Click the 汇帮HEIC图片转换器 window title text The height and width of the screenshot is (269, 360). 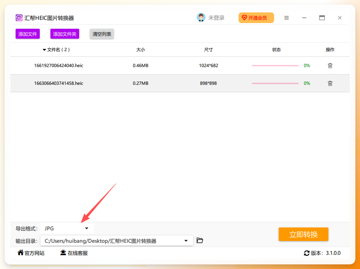[x=49, y=18]
